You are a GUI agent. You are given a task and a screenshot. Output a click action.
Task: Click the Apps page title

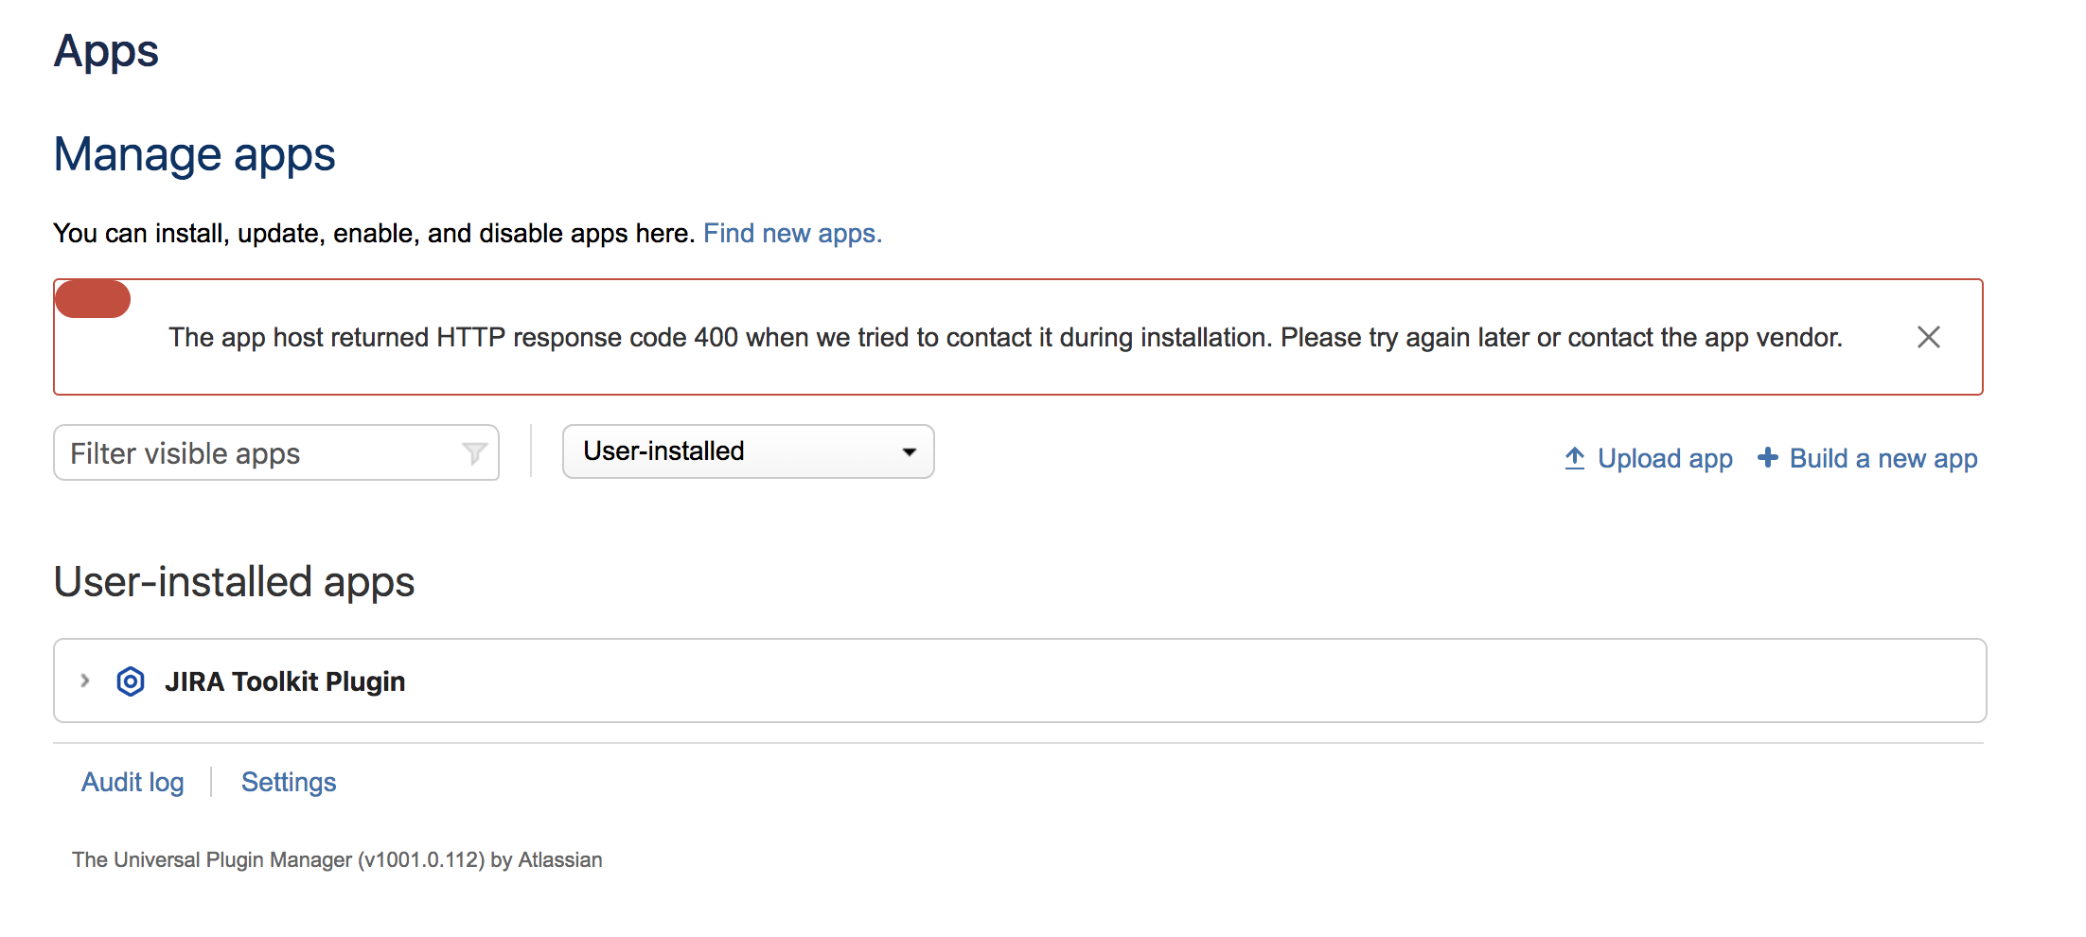pos(107,51)
